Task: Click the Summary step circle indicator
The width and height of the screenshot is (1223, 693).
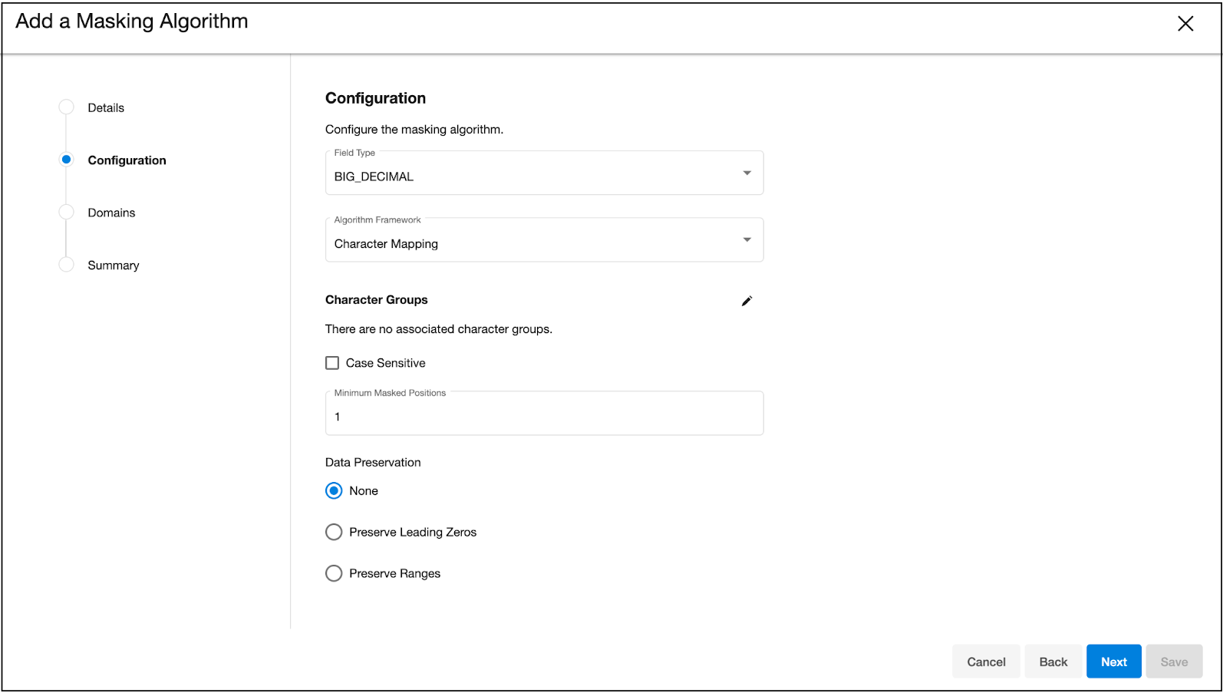Action: 67,265
